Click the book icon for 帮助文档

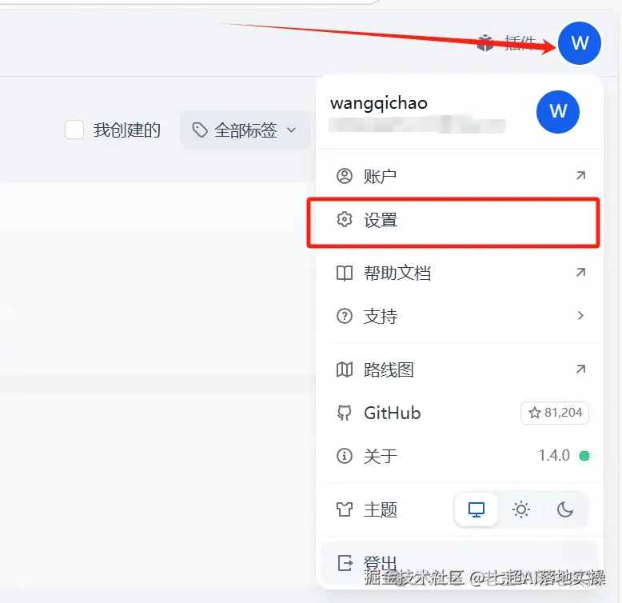tap(345, 273)
